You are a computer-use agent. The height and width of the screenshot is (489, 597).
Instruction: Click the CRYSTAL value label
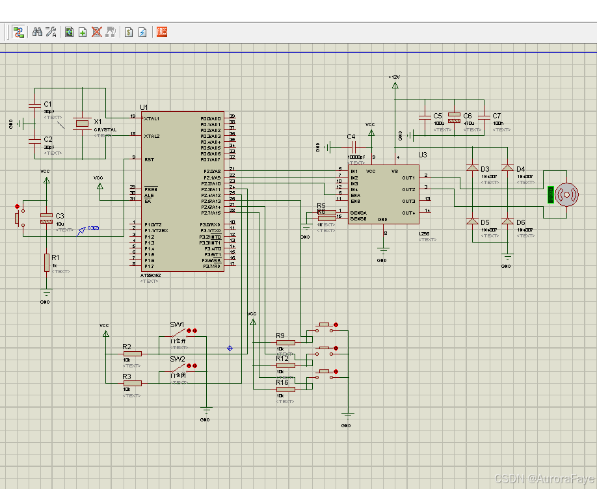pyautogui.click(x=105, y=129)
